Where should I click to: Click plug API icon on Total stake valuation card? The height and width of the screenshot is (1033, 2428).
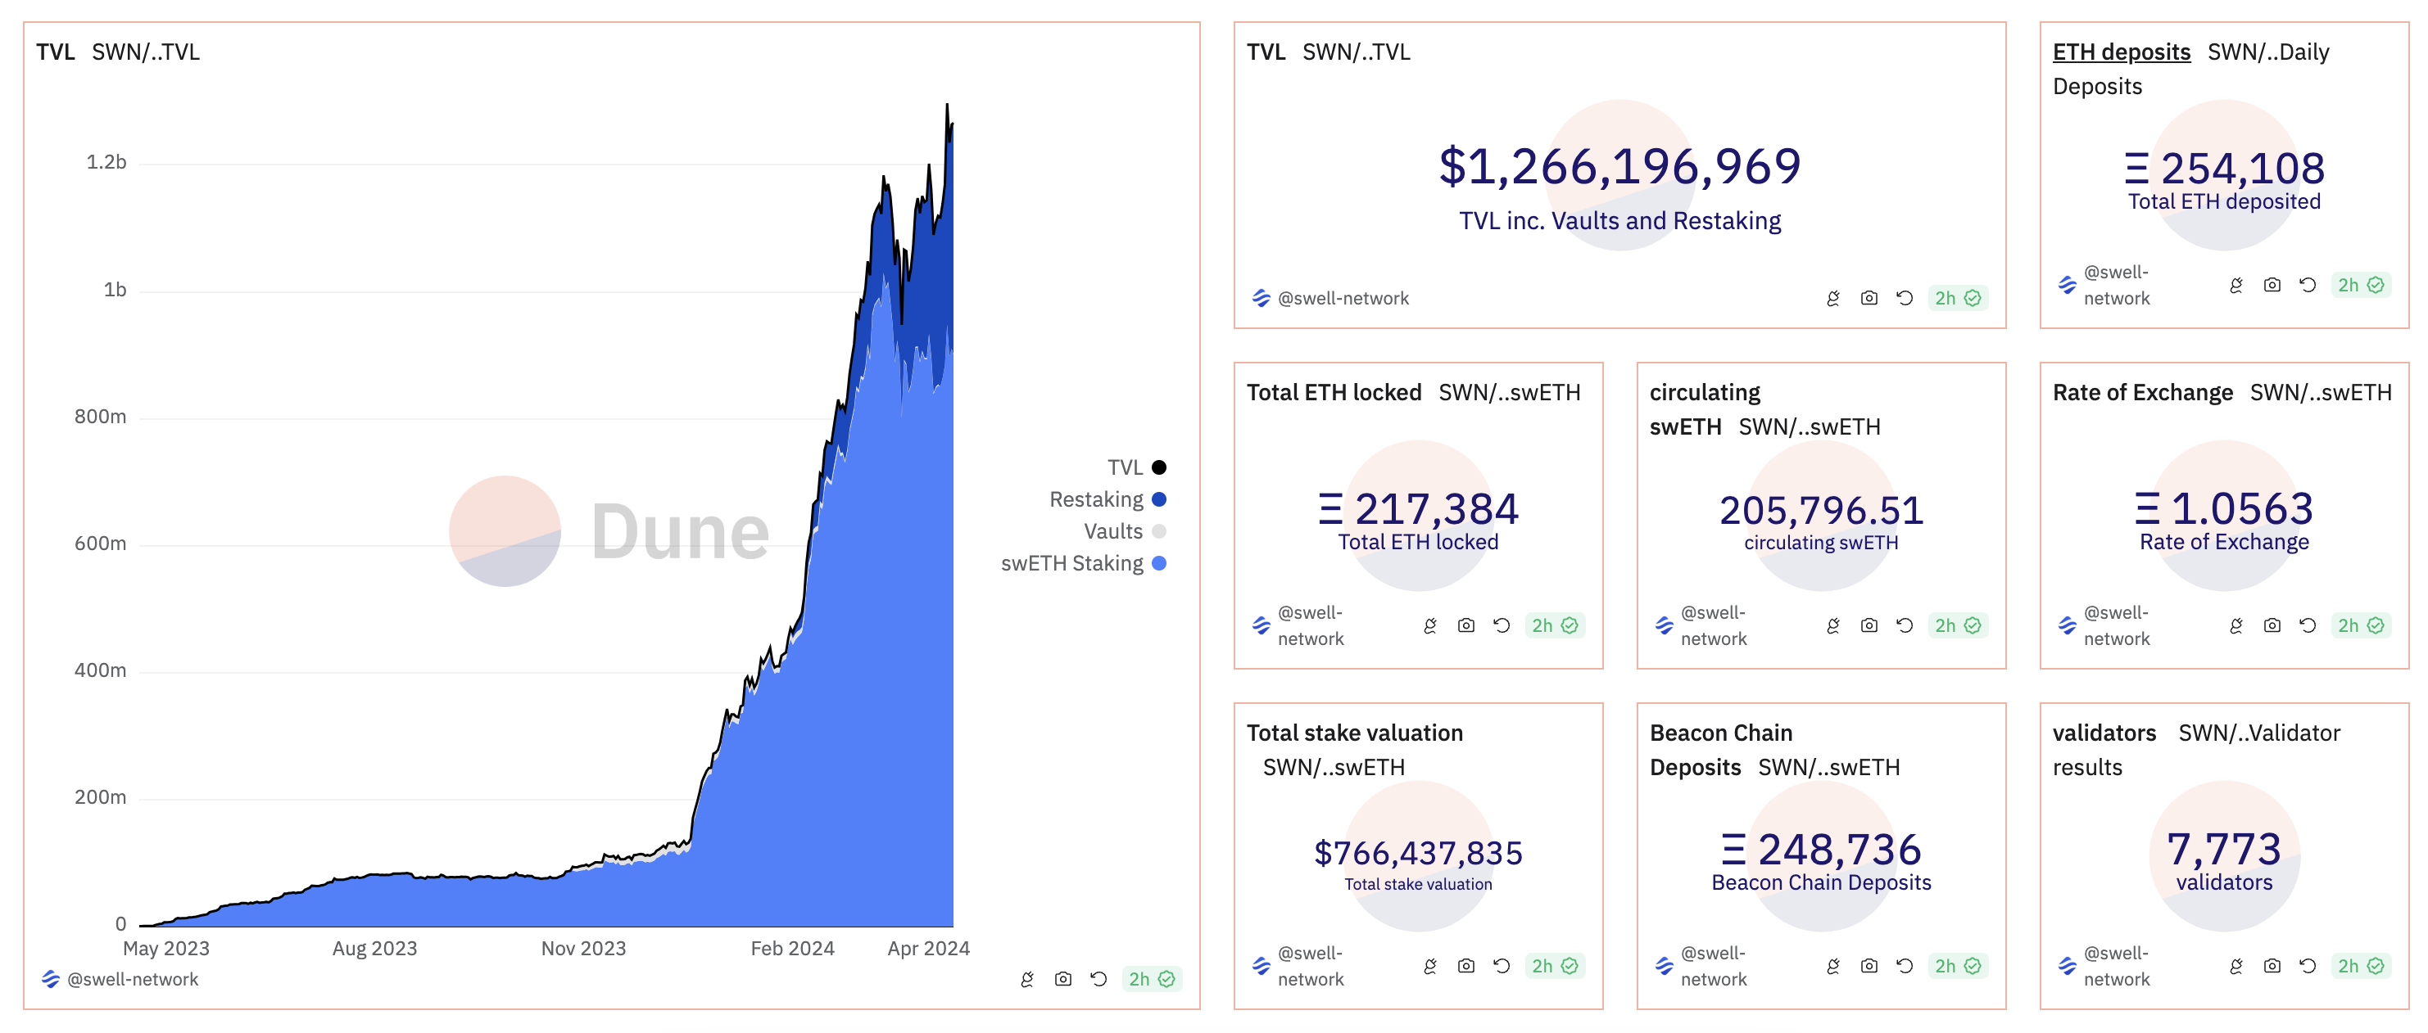coord(1429,966)
